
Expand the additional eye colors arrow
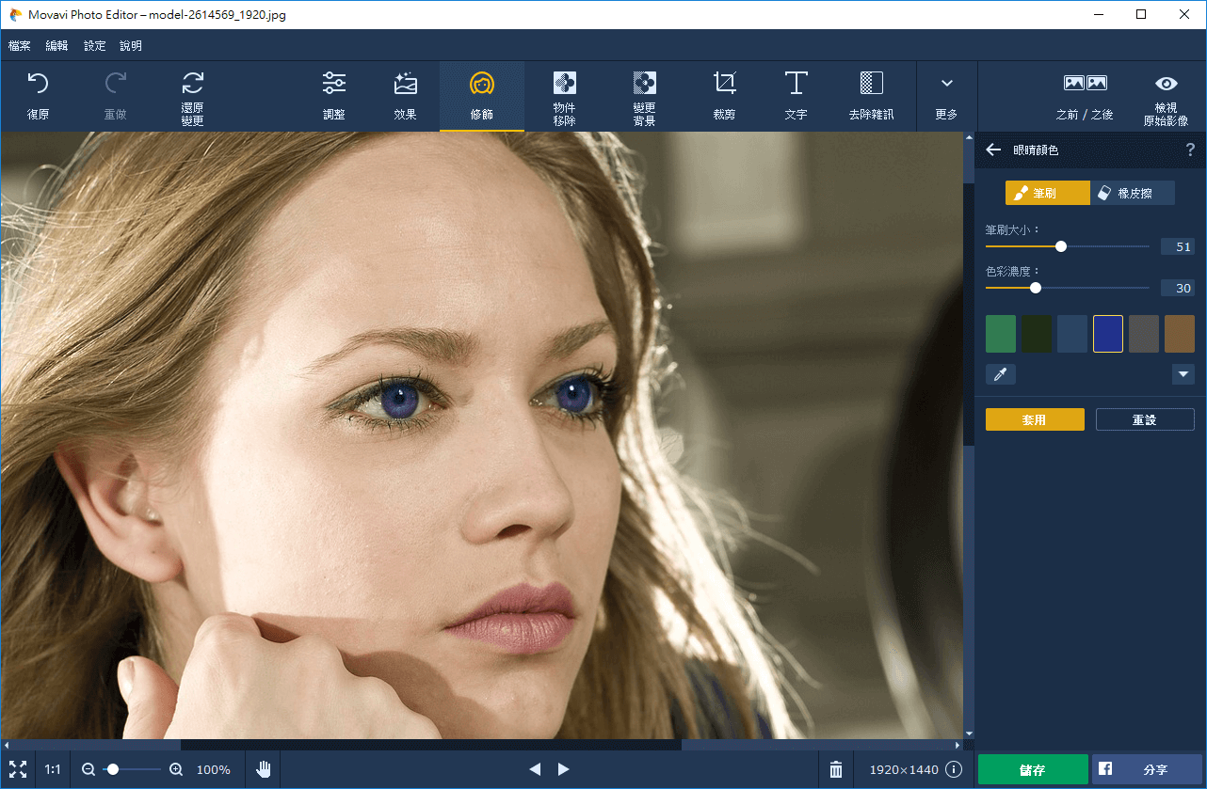[1183, 374]
